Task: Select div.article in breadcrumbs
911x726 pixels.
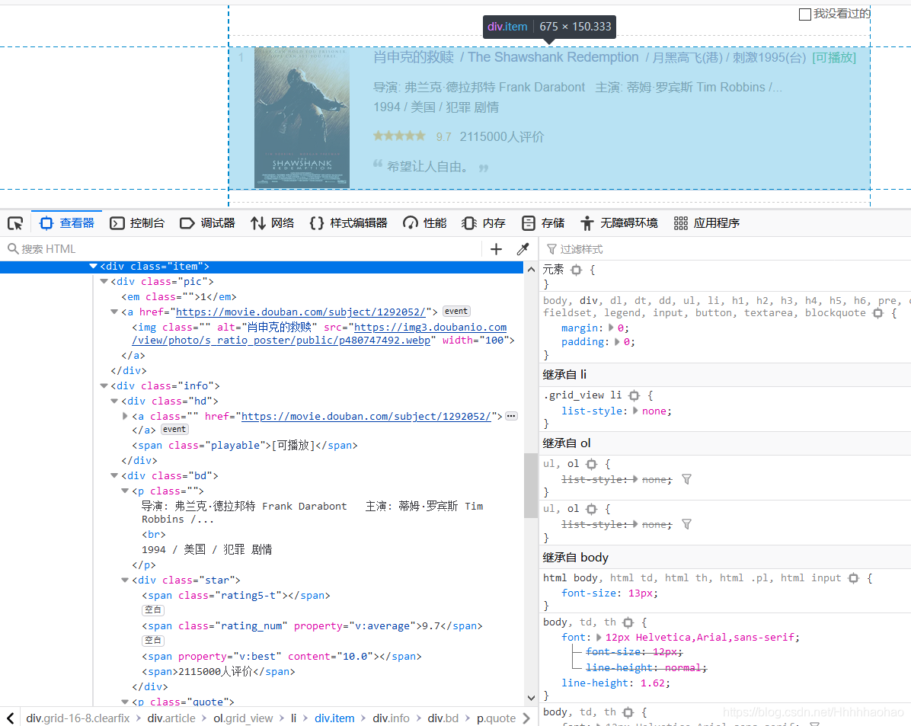Action: click(x=171, y=718)
